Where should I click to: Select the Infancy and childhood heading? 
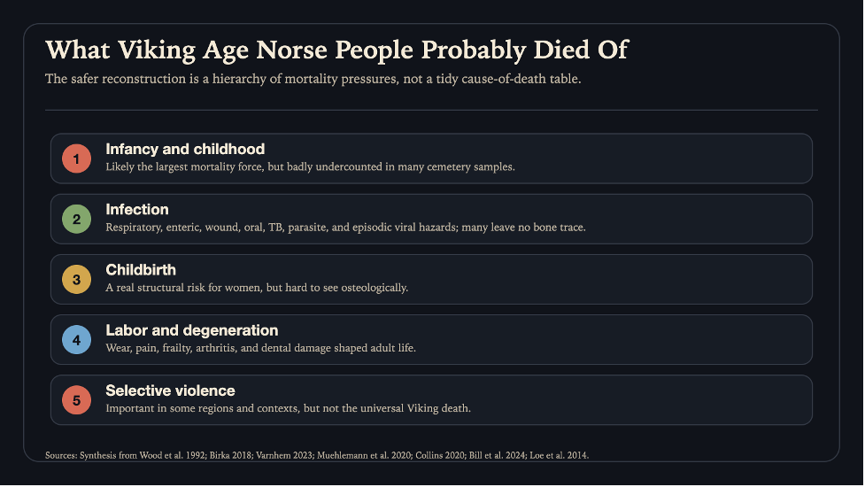[x=185, y=150]
